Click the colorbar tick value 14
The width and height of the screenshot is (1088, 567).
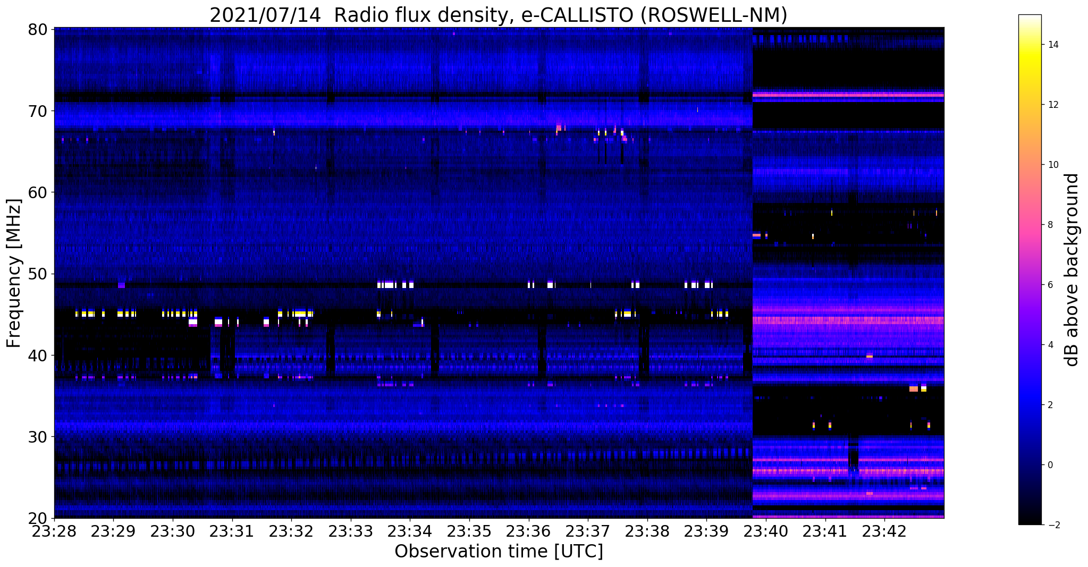click(x=1052, y=45)
